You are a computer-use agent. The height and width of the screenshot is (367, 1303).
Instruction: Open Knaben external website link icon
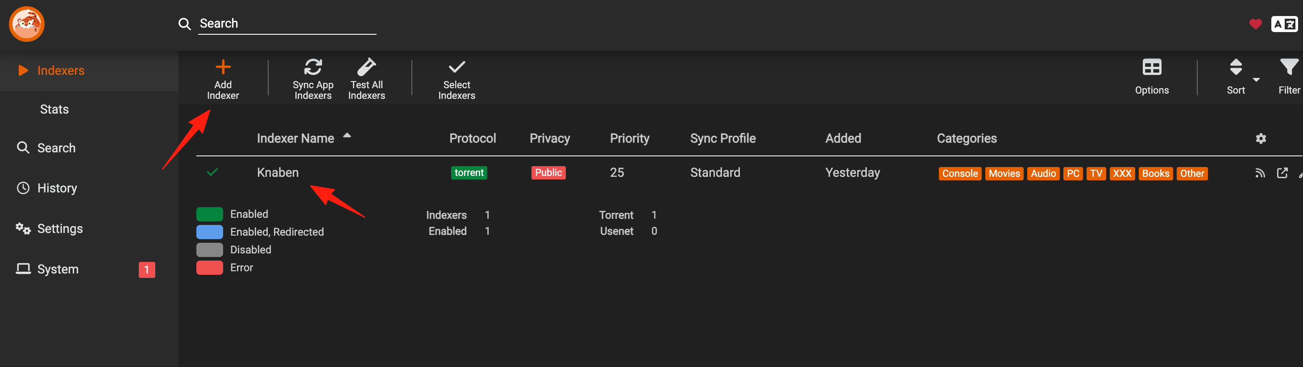pos(1282,173)
